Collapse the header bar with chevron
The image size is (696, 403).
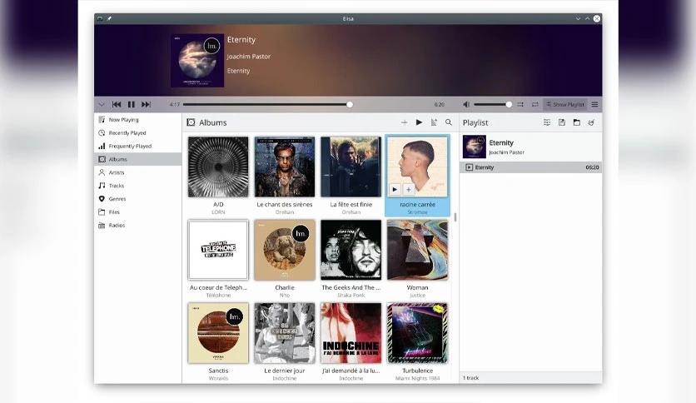point(102,104)
